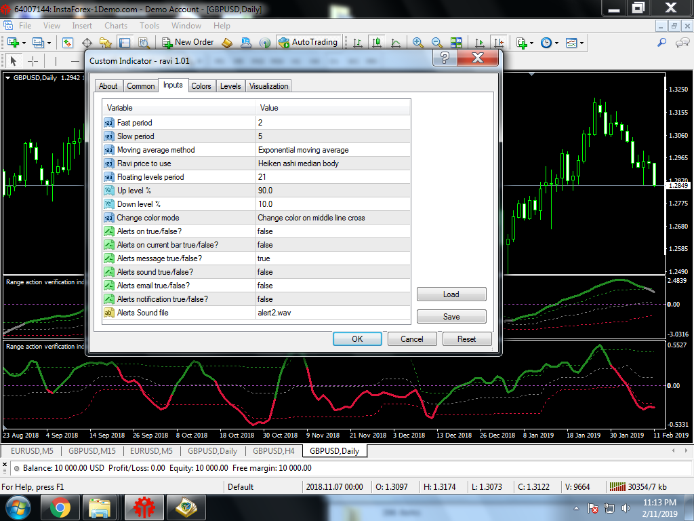Viewport: 694px width, 521px height.
Task: Switch to the EURUSD,M5 first chart tab
Action: click(31, 451)
